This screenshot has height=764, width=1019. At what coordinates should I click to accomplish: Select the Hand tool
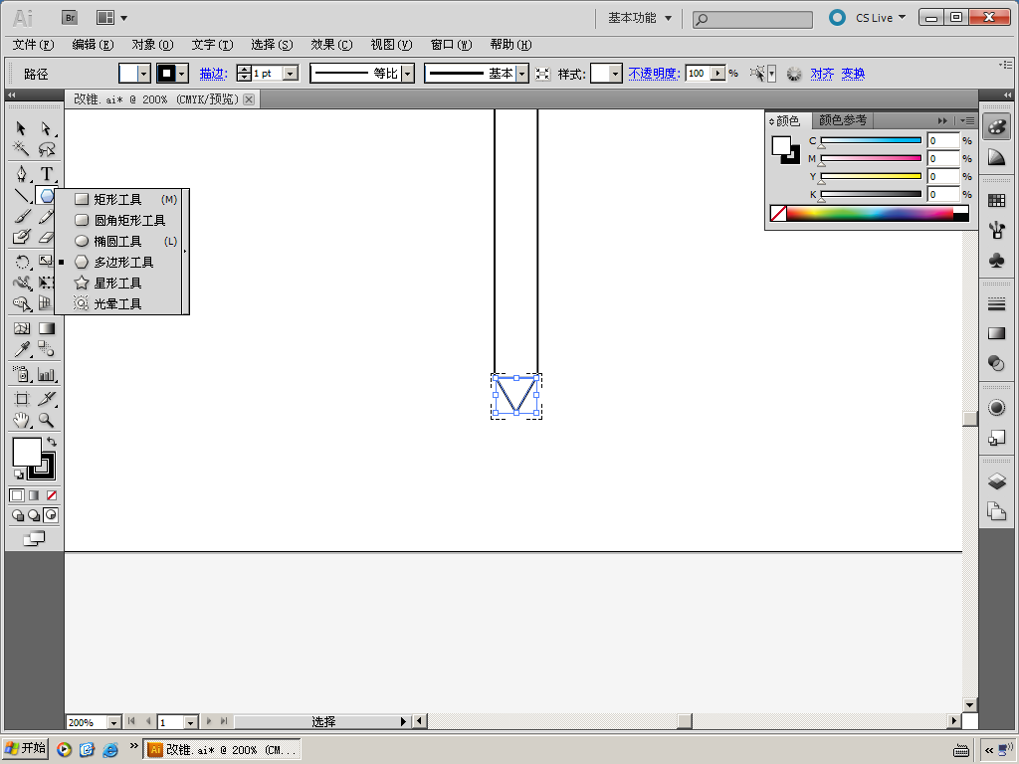tap(22, 420)
